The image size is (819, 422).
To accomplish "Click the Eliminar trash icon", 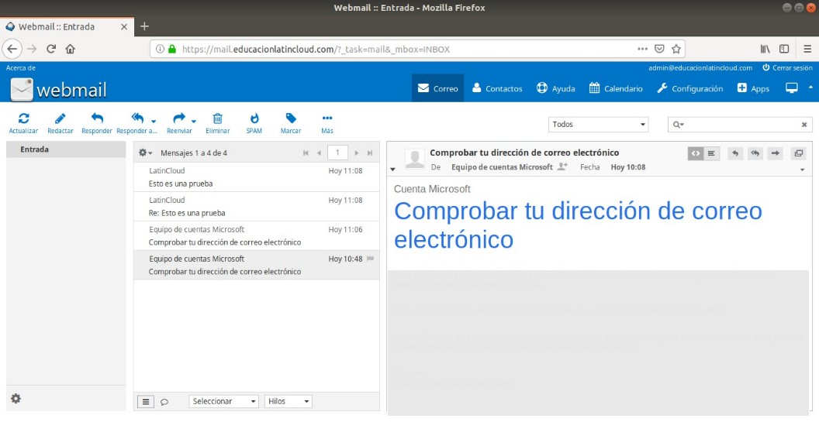I will 218,118.
